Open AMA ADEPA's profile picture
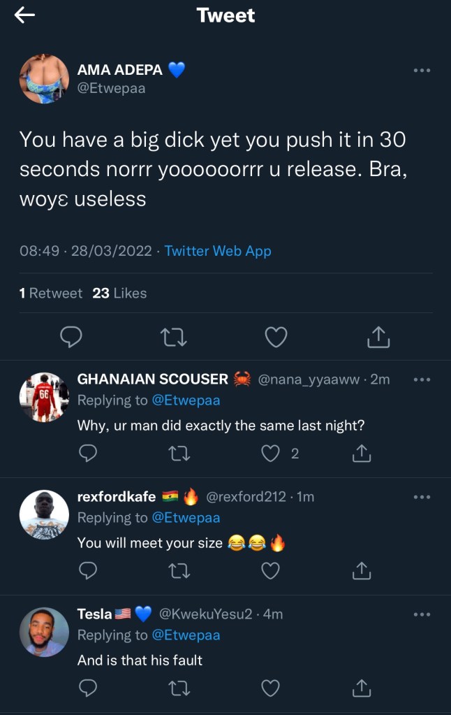Viewport: 451px width, 715px height. point(44,79)
